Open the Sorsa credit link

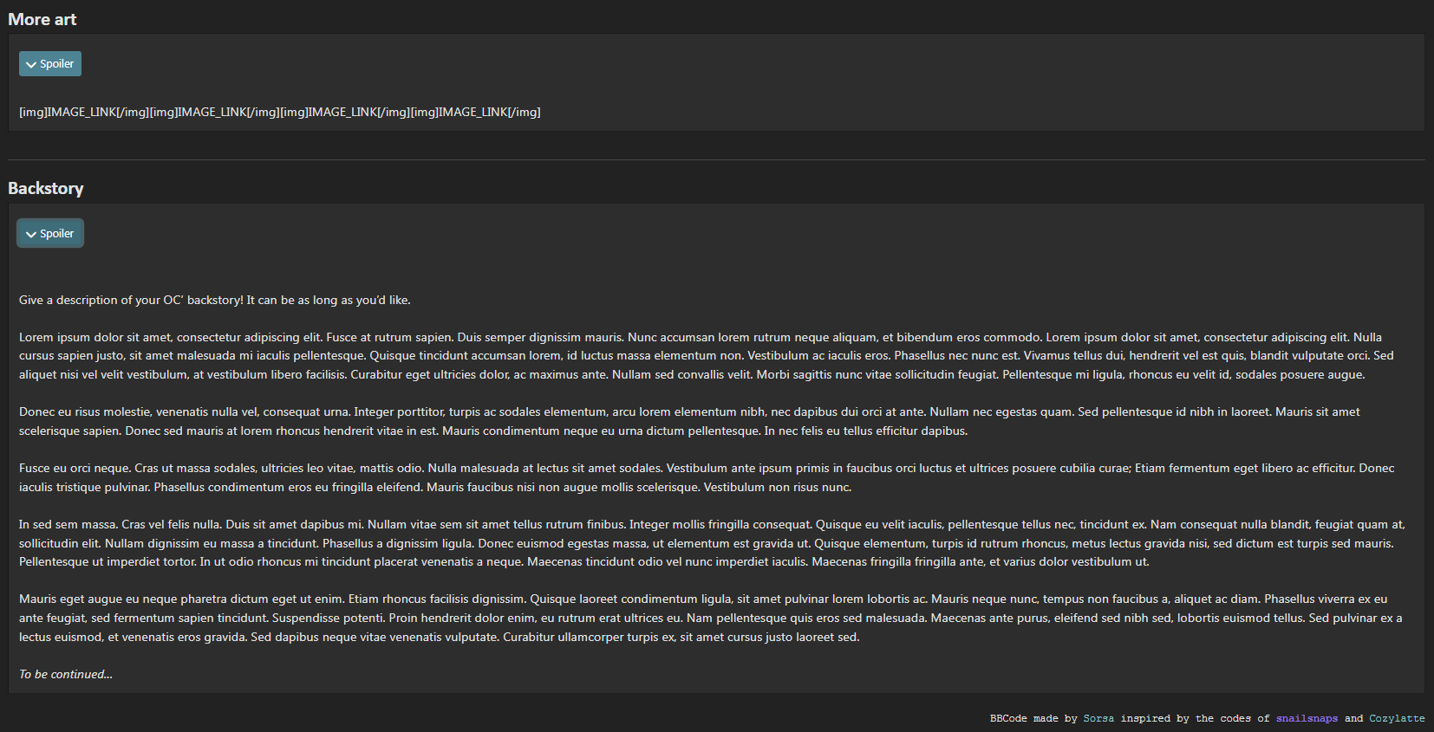1098,718
